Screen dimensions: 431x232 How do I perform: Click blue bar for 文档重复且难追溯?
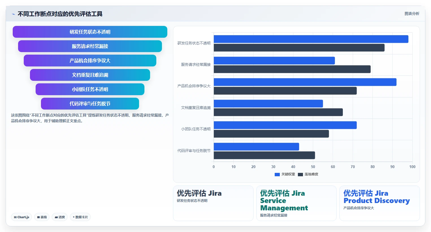click(x=268, y=104)
